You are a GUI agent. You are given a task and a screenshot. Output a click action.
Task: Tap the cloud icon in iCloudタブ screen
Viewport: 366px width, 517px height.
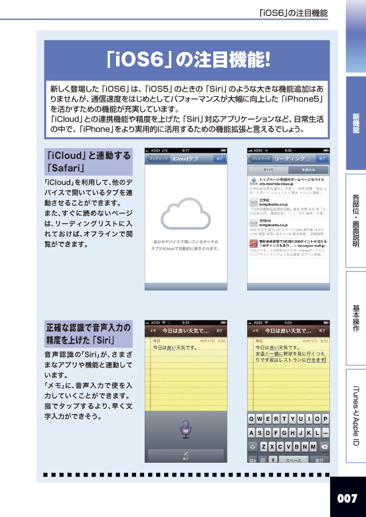(186, 214)
